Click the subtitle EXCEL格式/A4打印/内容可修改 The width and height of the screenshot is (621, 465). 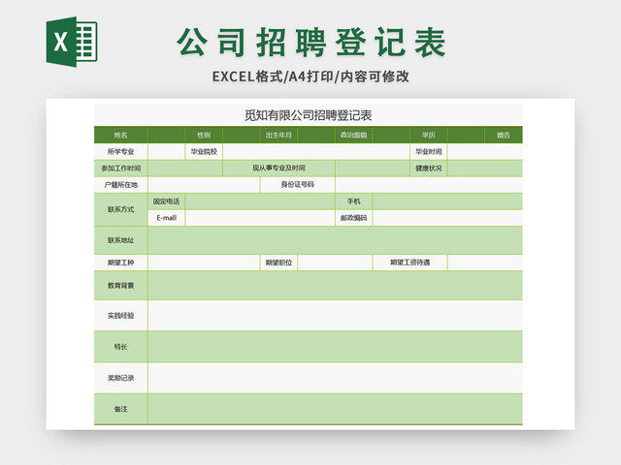pyautogui.click(x=310, y=77)
